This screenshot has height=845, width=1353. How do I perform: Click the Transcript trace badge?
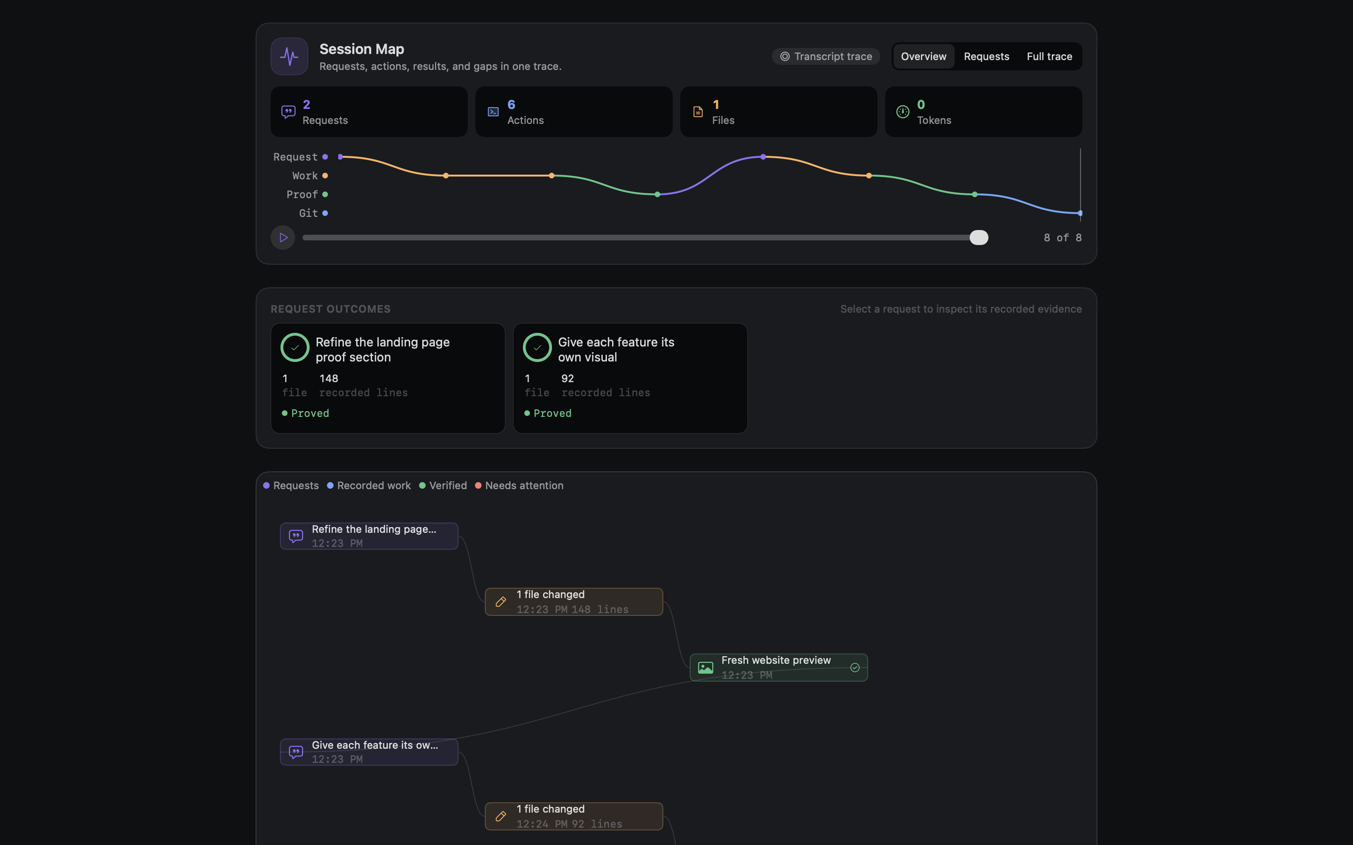coord(826,56)
